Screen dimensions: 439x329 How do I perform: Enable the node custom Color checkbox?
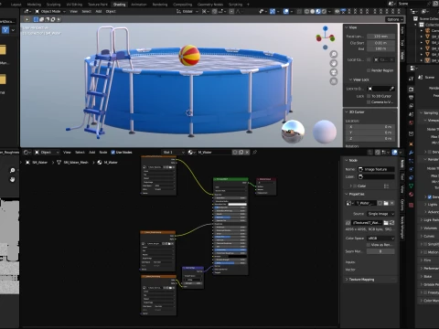point(355,186)
